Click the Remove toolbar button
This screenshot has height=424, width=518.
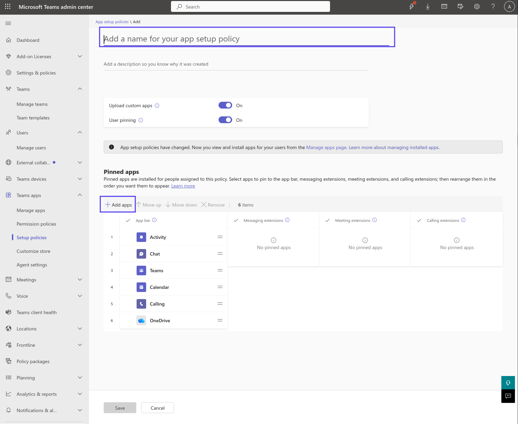click(213, 205)
